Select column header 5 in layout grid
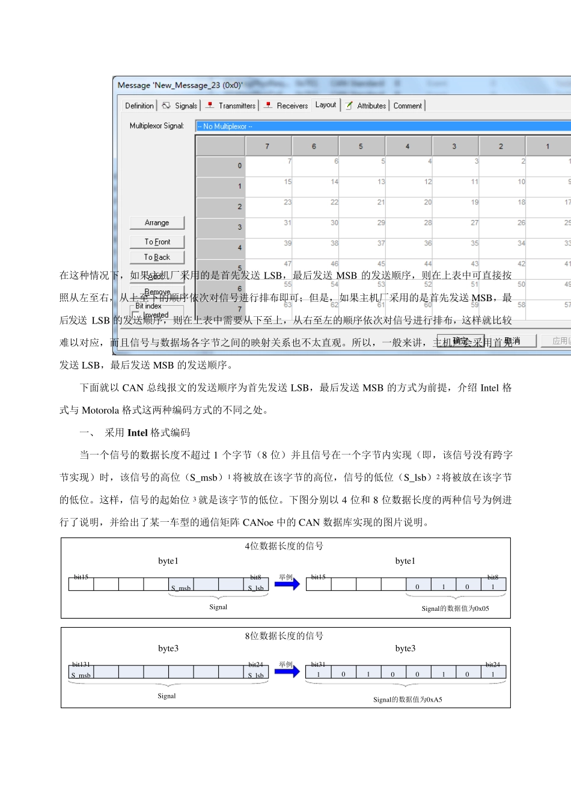This screenshot has width=571, height=808. pyautogui.click(x=362, y=146)
